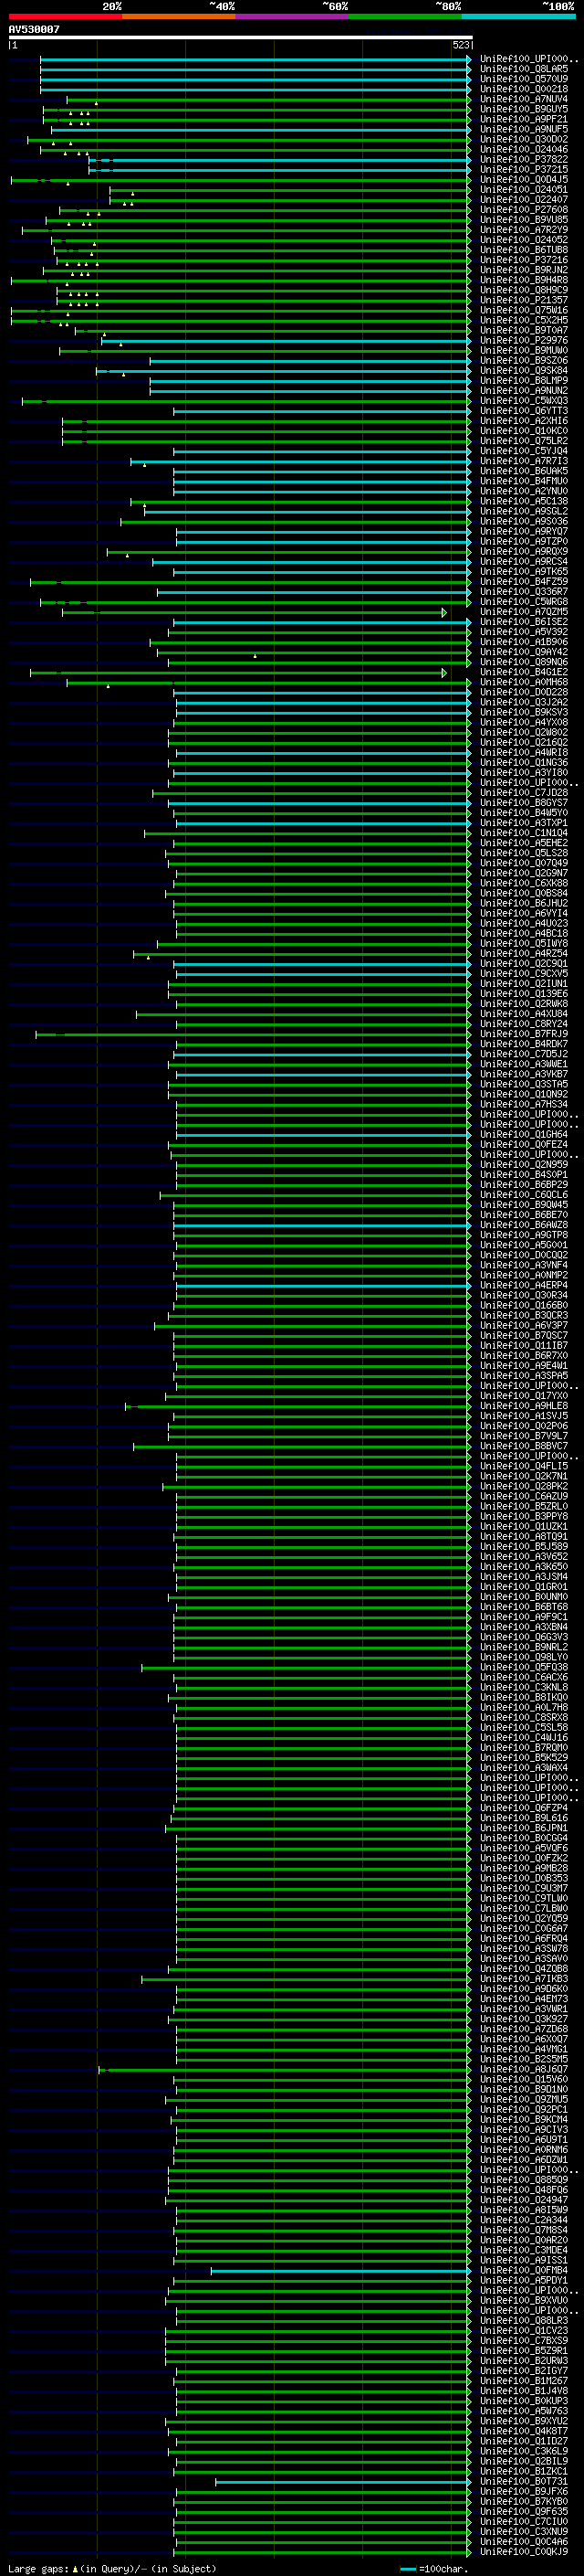
Task: Select the UniRef100_B4FMU0 label
Action: [x=523, y=481]
